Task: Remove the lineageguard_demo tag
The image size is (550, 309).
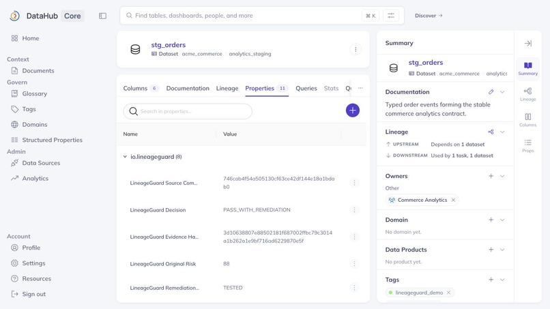Action: pos(448,293)
